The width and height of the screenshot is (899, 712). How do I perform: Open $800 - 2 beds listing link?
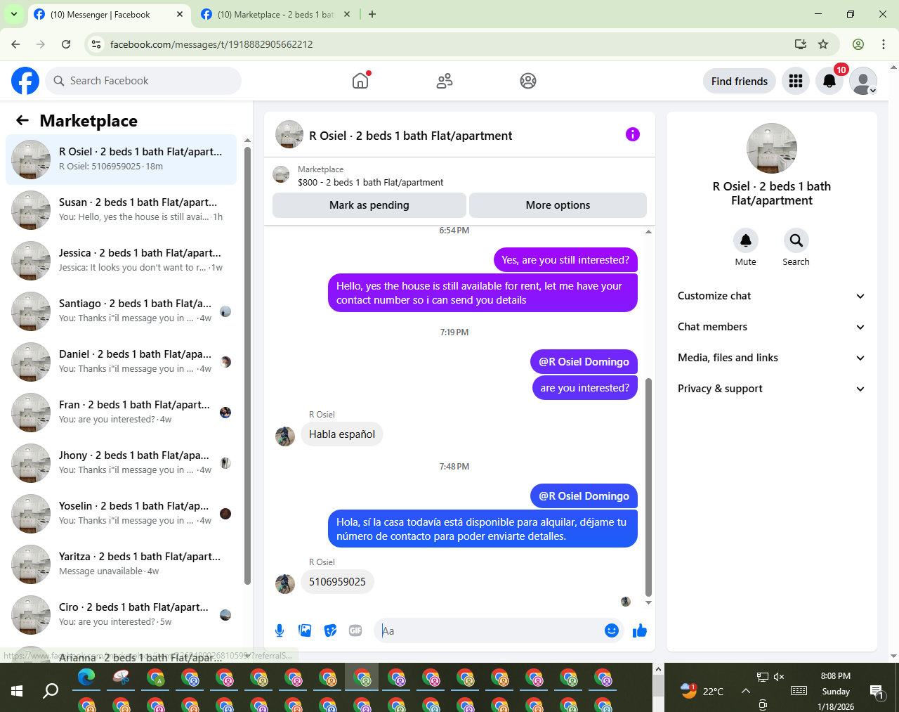point(370,182)
